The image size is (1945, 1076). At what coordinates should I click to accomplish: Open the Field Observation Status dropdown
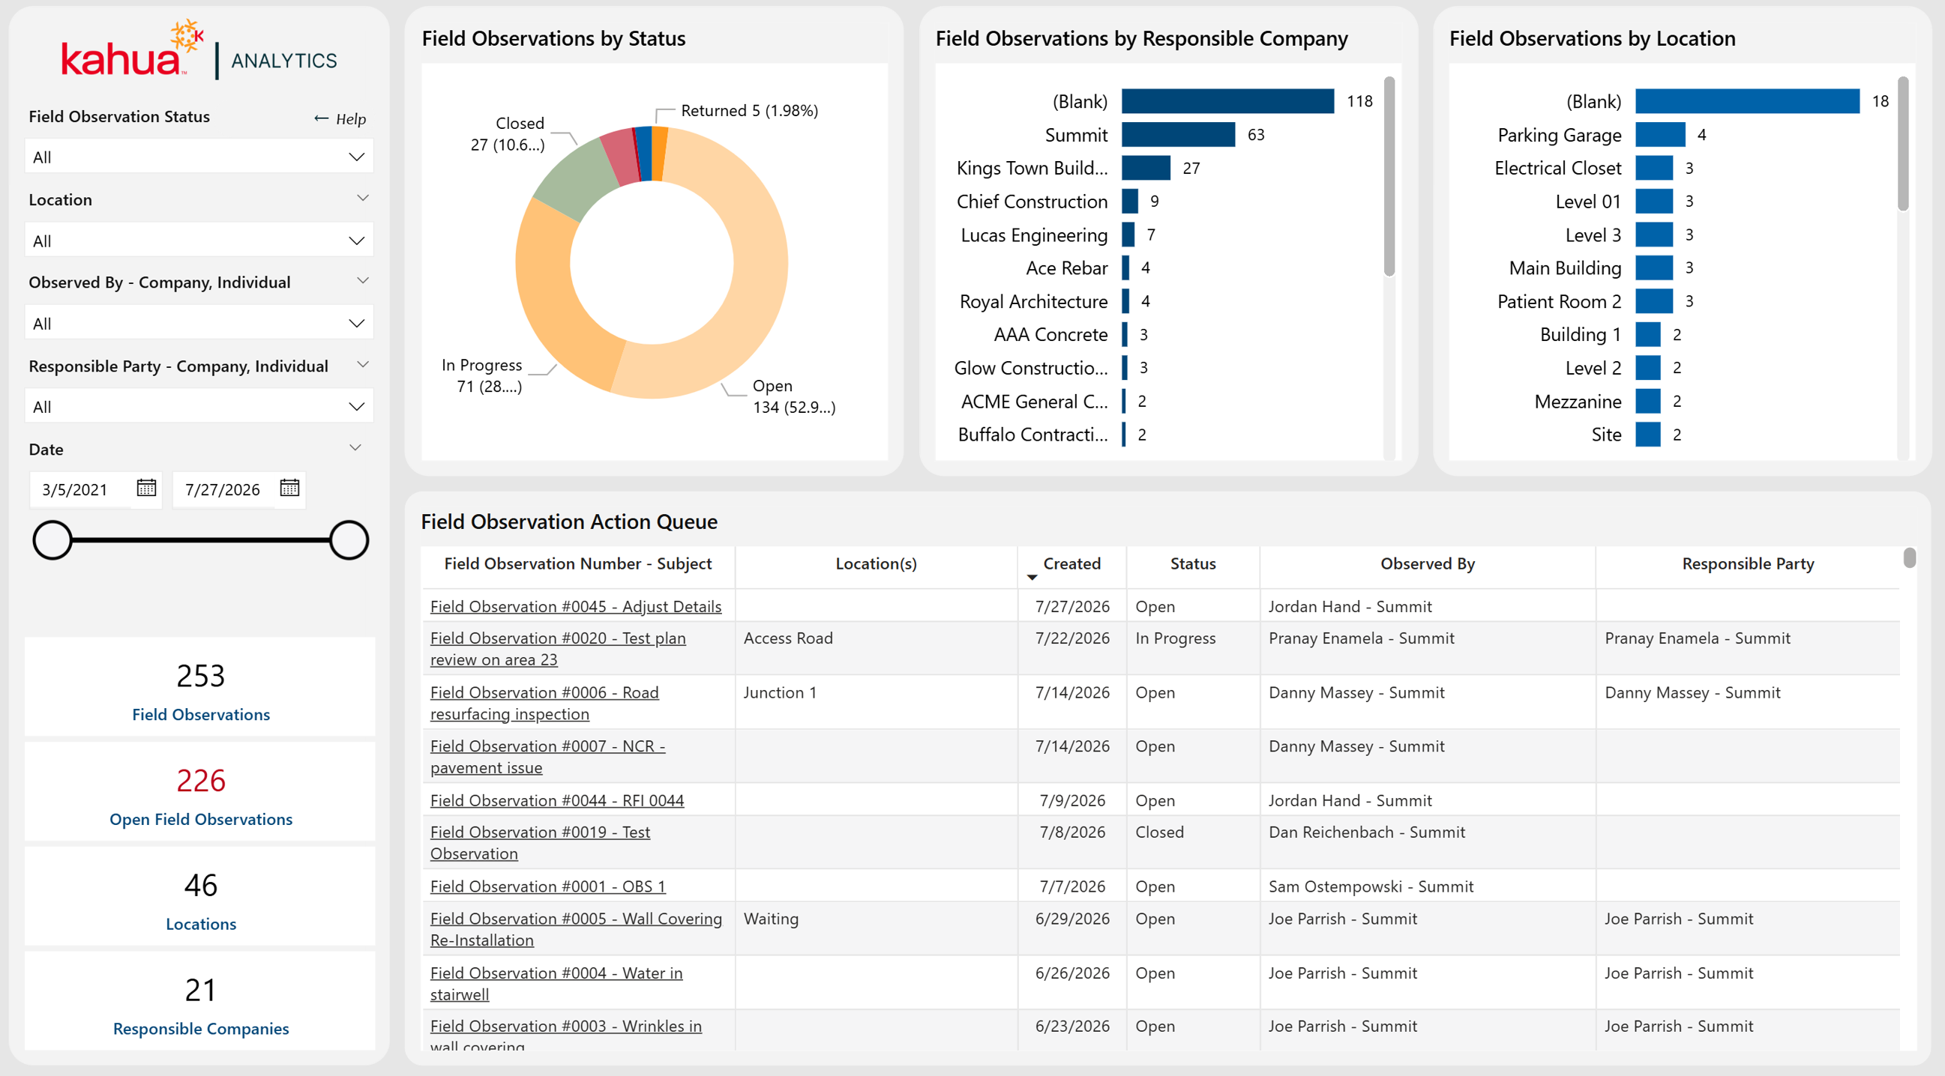199,157
